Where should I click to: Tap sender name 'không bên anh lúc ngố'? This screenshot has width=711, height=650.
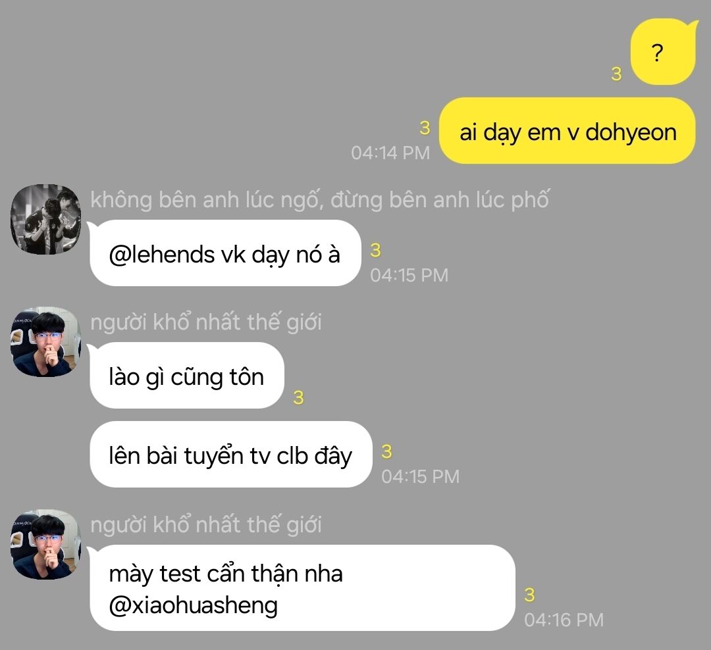(320, 200)
